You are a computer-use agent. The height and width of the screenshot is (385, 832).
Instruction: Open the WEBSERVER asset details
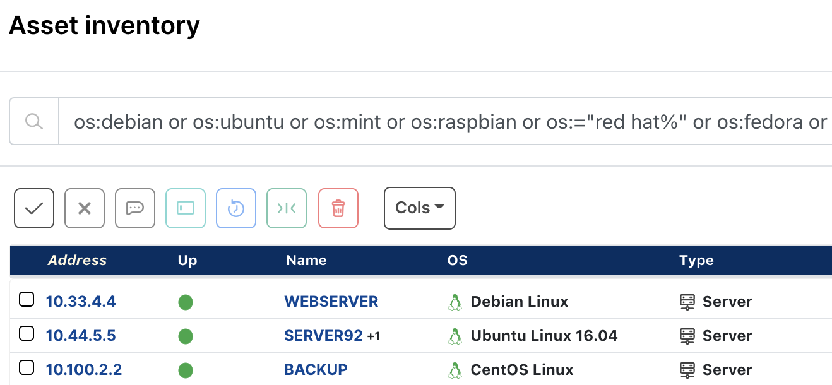331,301
